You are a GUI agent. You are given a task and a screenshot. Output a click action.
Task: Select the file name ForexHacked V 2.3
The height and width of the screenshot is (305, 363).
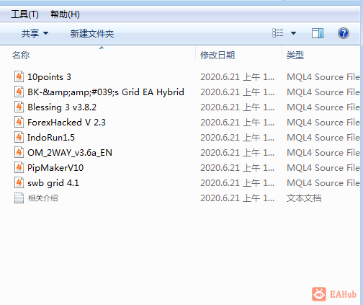point(66,123)
